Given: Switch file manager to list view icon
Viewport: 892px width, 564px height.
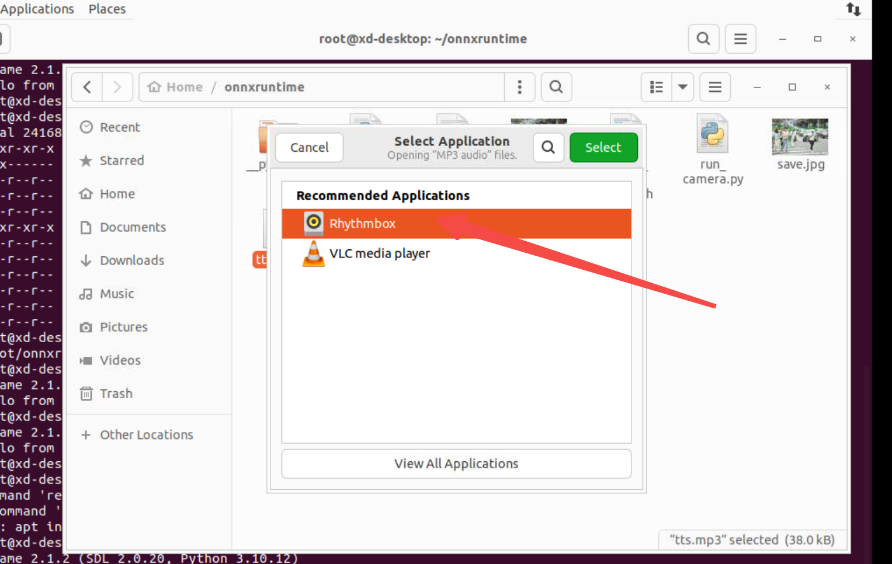Looking at the screenshot, I should tap(657, 87).
